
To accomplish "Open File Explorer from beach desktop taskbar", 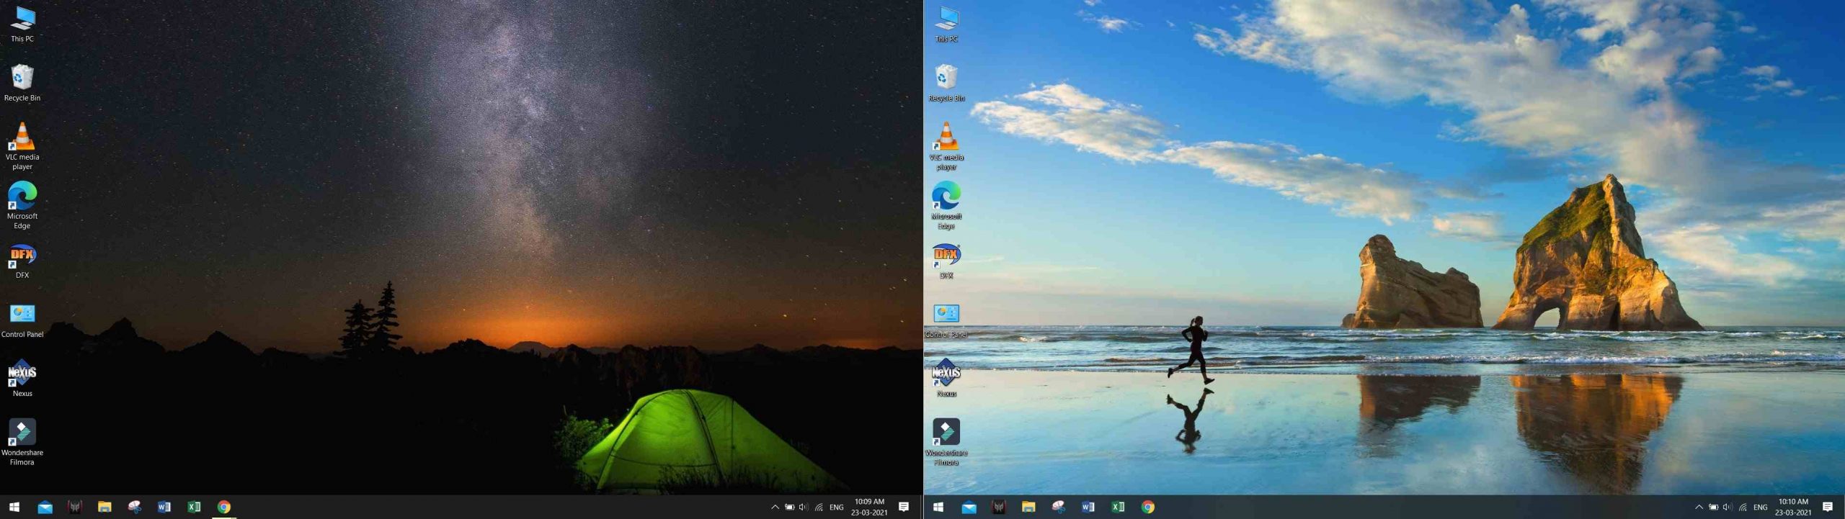I will 1028,507.
